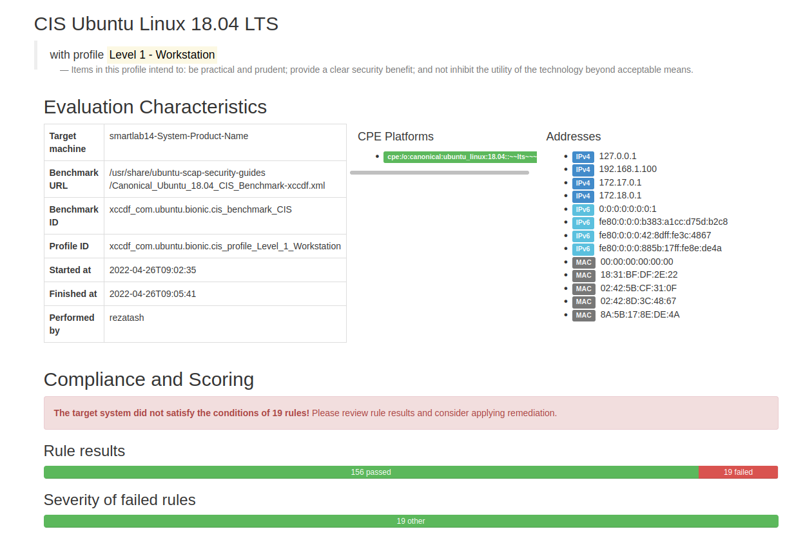Click the 19 other severity bar
785x536 pixels.
(x=411, y=521)
